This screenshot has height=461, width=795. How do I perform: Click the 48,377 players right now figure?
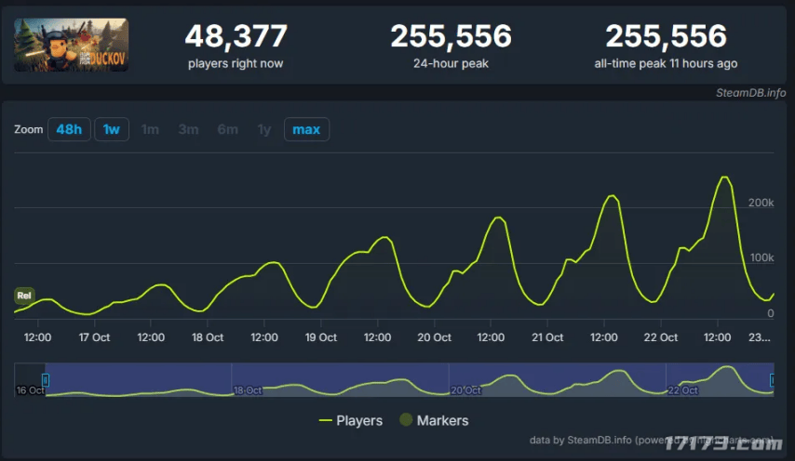click(236, 36)
